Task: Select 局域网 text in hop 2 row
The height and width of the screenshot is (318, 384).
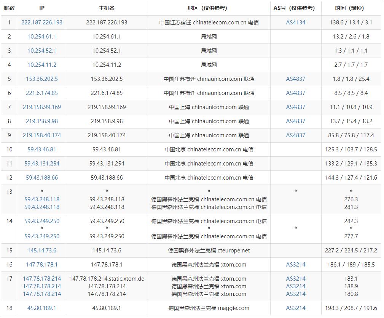Action: click(x=209, y=37)
